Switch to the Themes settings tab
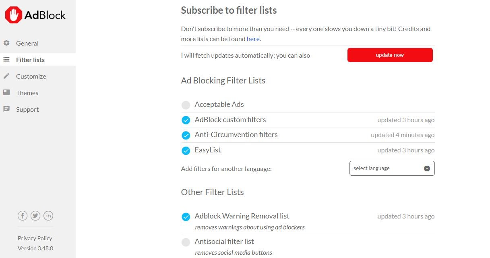Screen dimensions: 490x258 click(27, 93)
